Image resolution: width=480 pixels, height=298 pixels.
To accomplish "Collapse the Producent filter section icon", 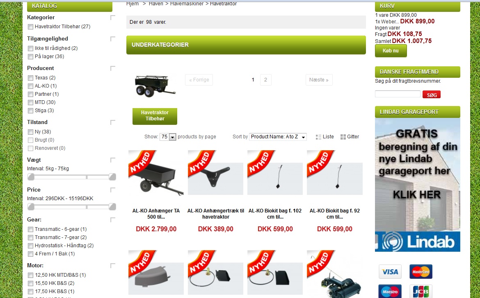I will click(113, 68).
